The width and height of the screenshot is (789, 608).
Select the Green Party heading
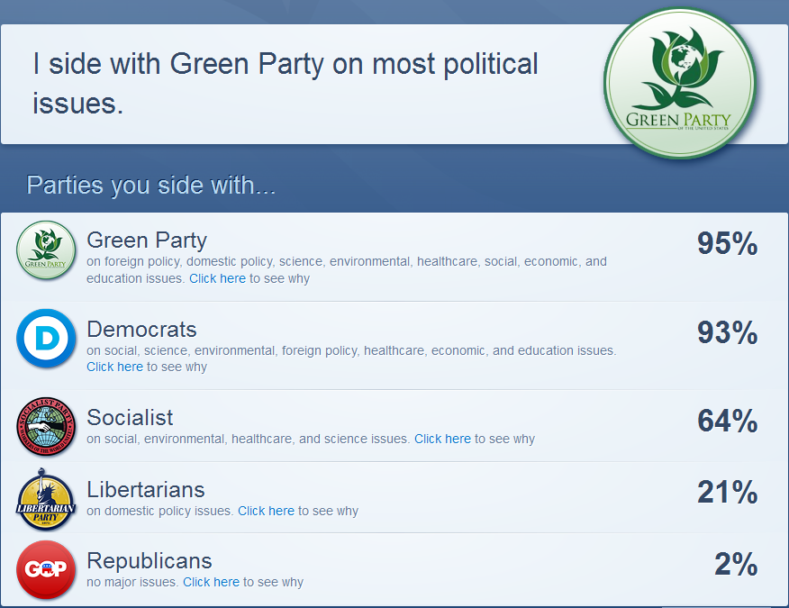(147, 240)
